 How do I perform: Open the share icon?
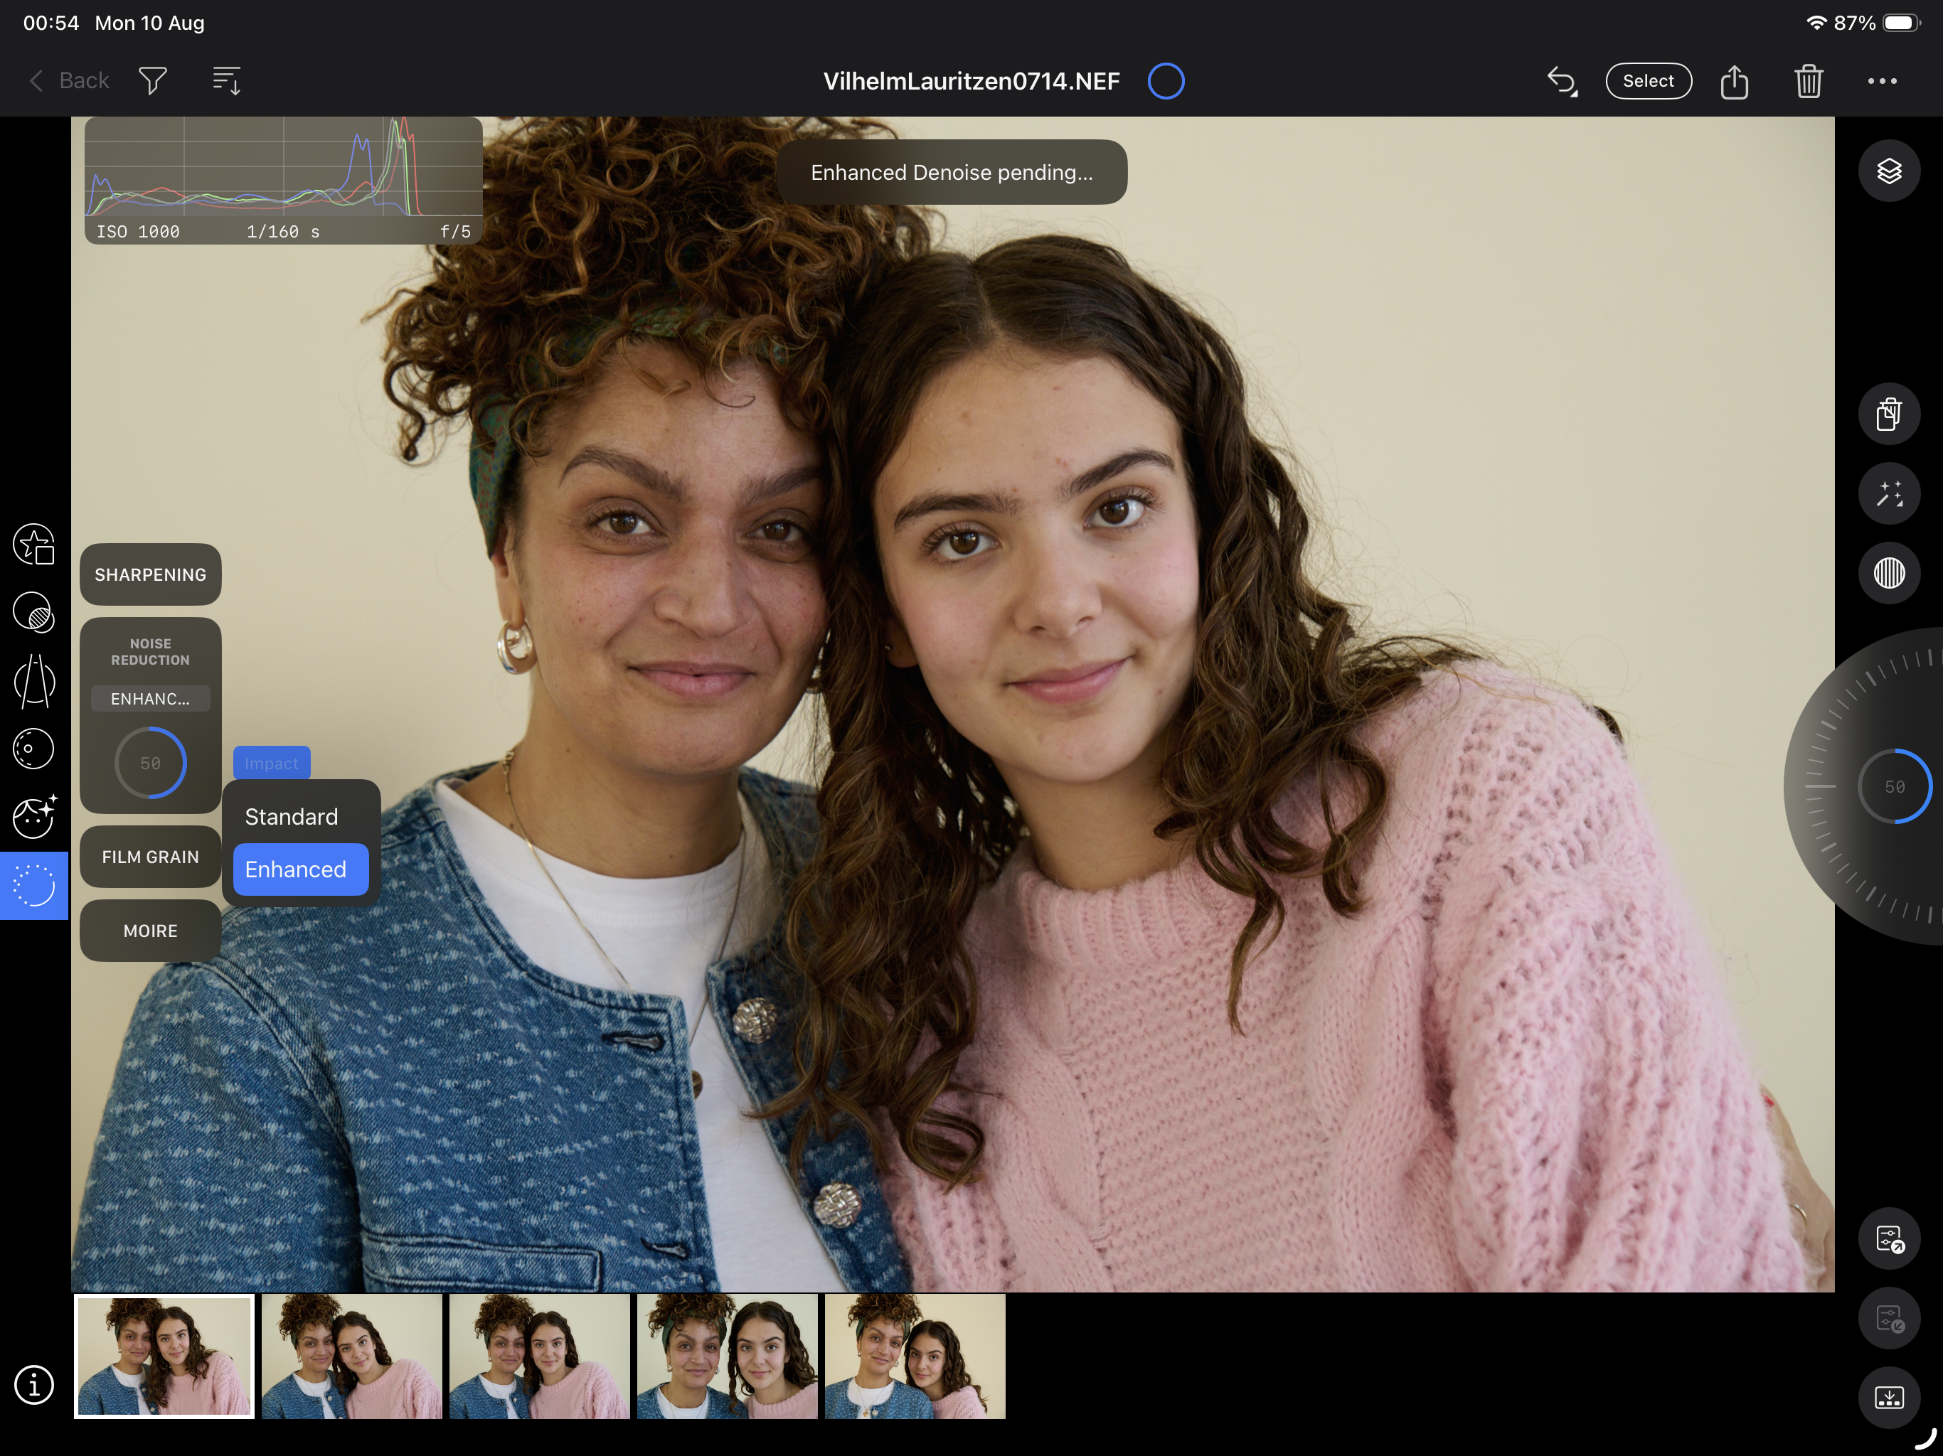[1734, 81]
